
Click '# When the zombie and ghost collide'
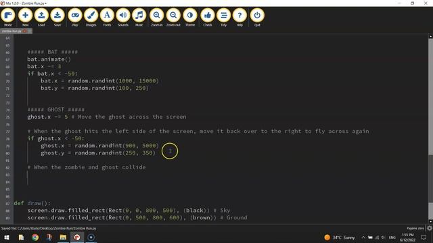click(87, 167)
